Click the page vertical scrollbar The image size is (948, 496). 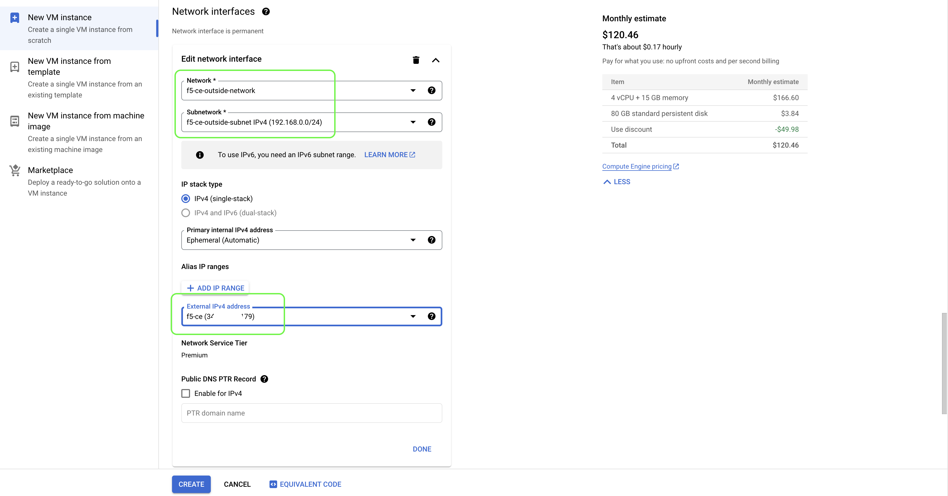[x=944, y=363]
